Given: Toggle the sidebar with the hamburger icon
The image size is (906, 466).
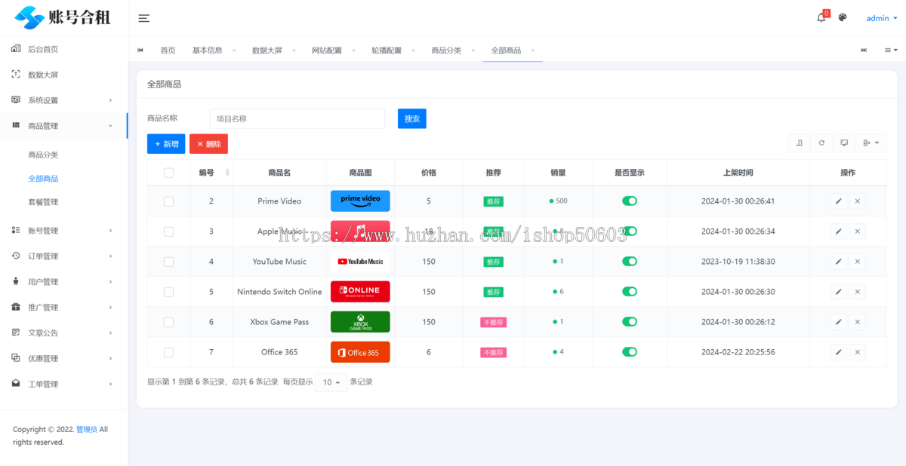Looking at the screenshot, I should 143,18.
